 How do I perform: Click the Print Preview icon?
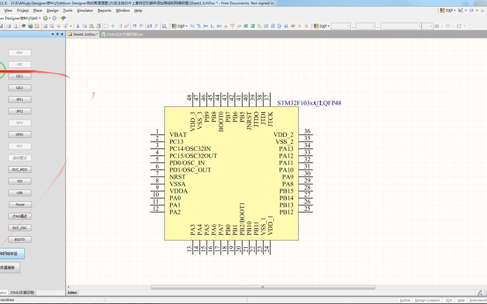[x=15, y=26]
